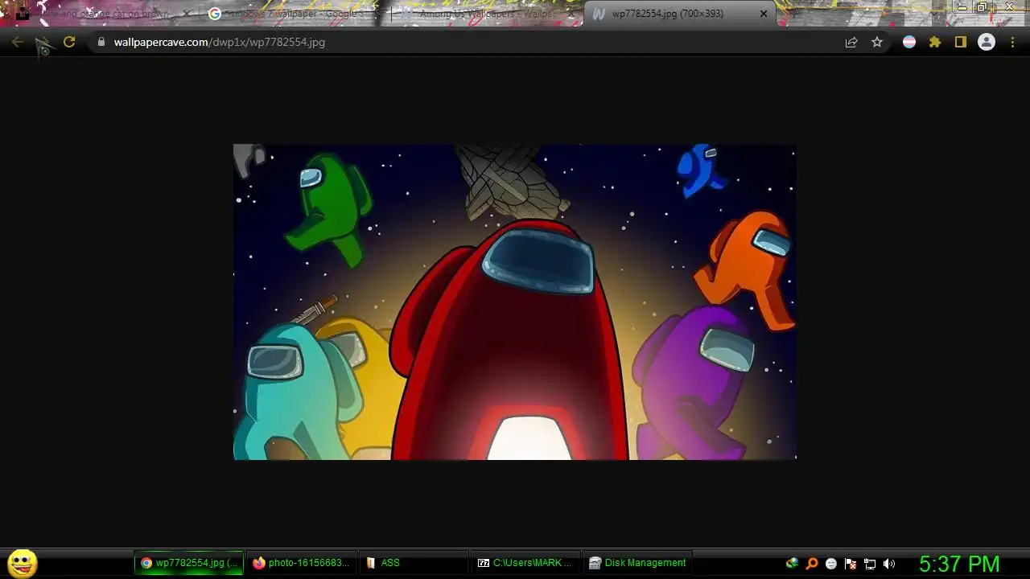Open the 7-Zip C:\Users\MARK taskbar item
1030x579 pixels.
[525, 563]
